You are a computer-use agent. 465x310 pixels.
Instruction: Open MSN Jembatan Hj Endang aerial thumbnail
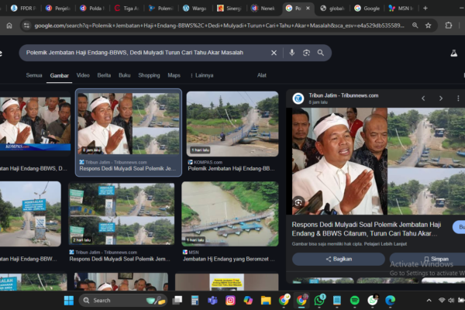[x=230, y=214]
